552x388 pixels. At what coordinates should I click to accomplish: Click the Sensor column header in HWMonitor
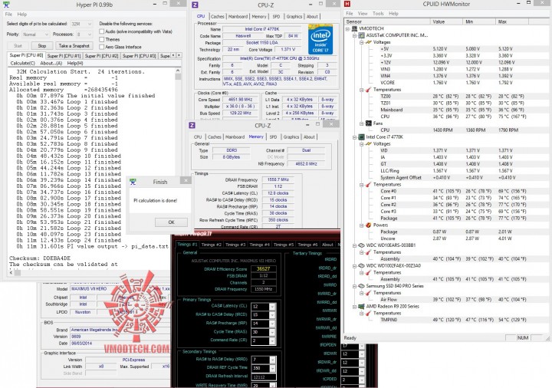tap(387, 21)
